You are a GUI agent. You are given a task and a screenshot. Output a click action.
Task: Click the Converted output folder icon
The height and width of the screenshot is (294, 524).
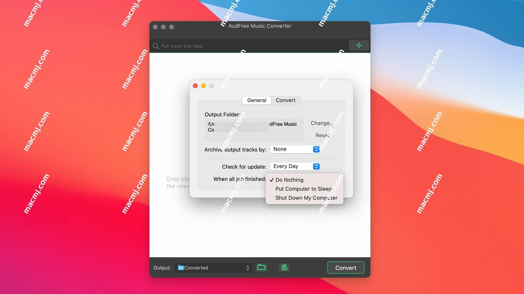point(262,267)
